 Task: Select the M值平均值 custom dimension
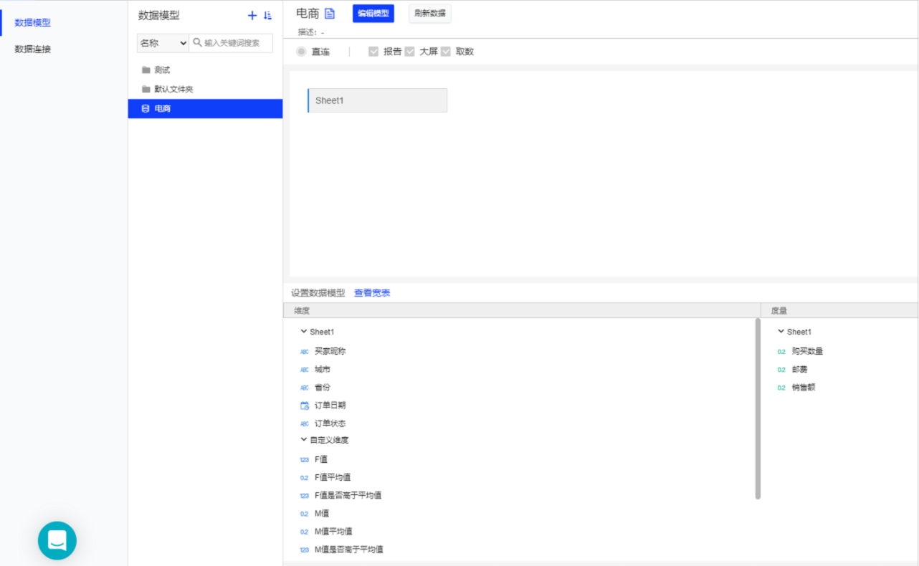[x=333, y=532]
